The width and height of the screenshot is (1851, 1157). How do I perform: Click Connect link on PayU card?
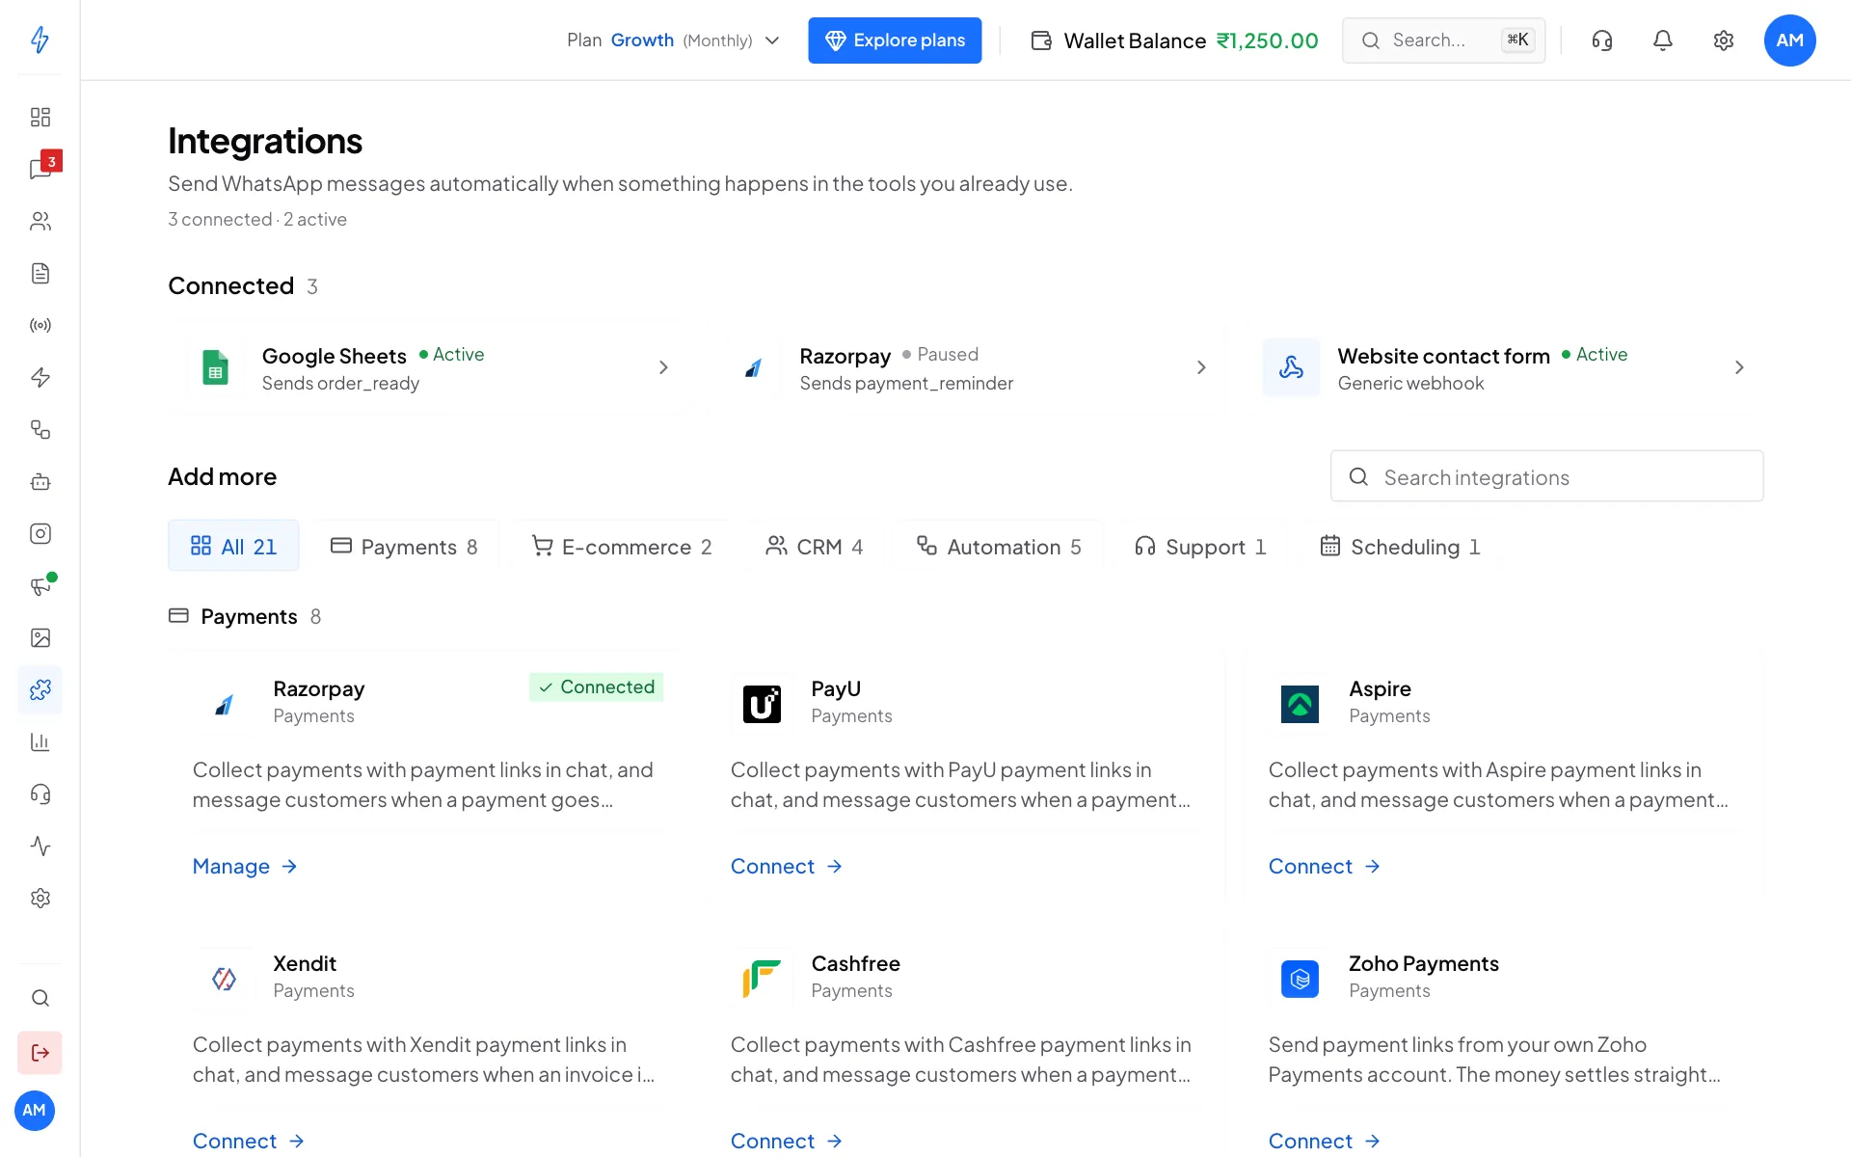pos(787,866)
